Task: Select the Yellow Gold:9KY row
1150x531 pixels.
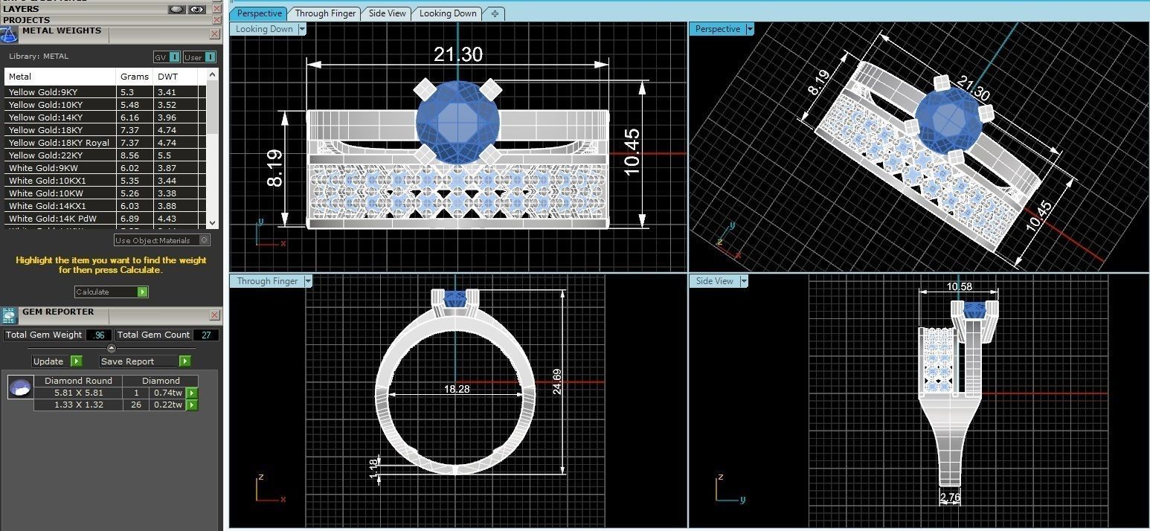Action: point(103,92)
